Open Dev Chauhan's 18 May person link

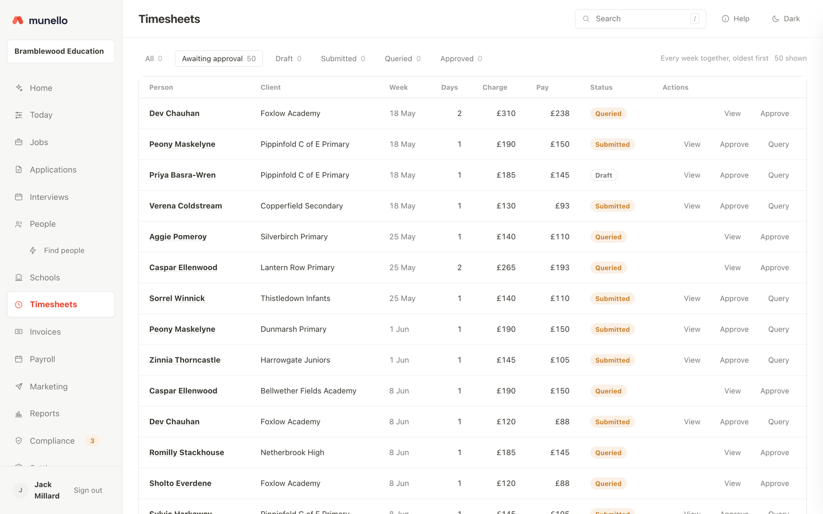click(174, 113)
